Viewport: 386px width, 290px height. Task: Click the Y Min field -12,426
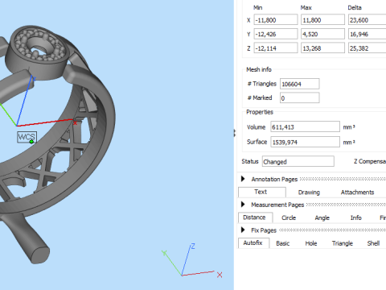pyautogui.click(x=276, y=34)
